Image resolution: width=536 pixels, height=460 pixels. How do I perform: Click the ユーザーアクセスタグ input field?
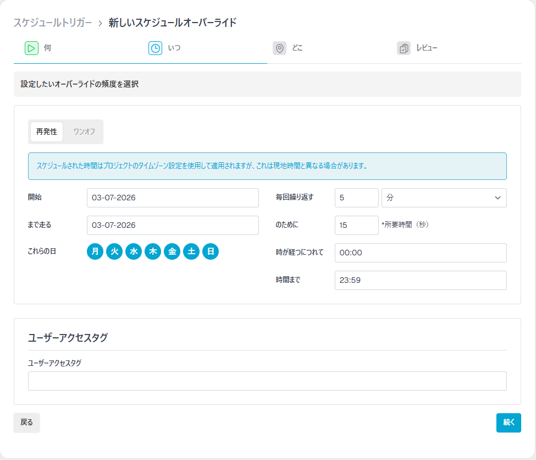pyautogui.click(x=267, y=381)
